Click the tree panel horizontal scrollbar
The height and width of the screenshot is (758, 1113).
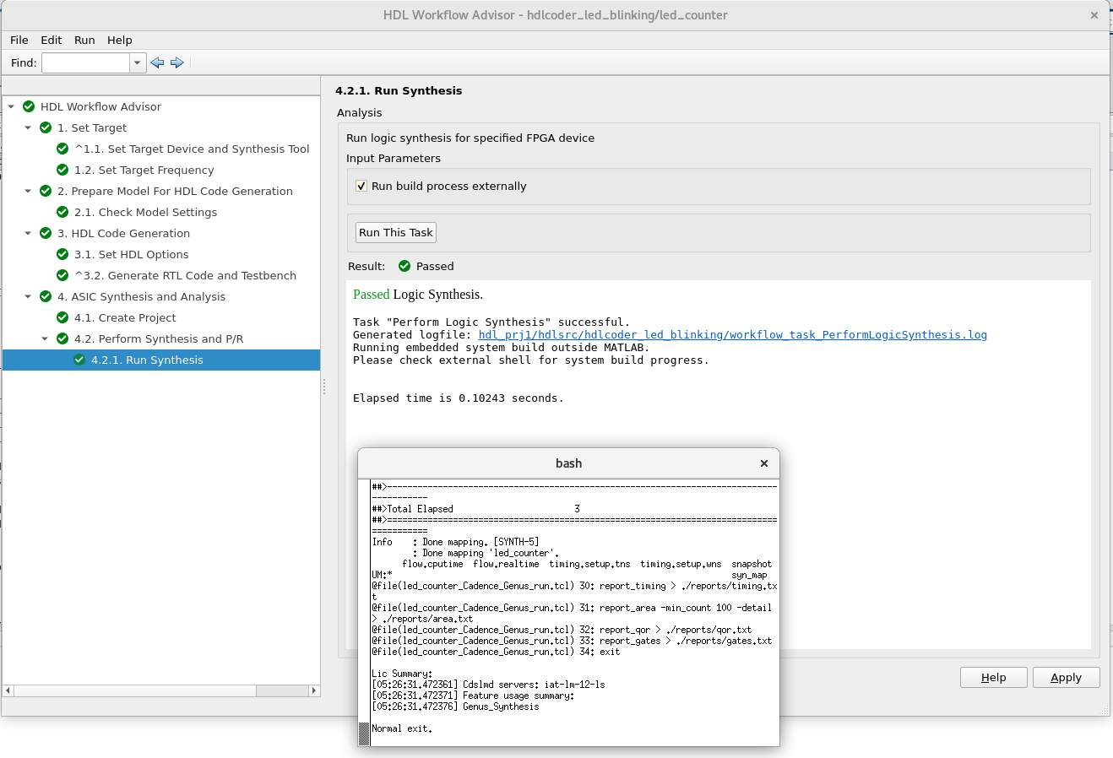135,690
